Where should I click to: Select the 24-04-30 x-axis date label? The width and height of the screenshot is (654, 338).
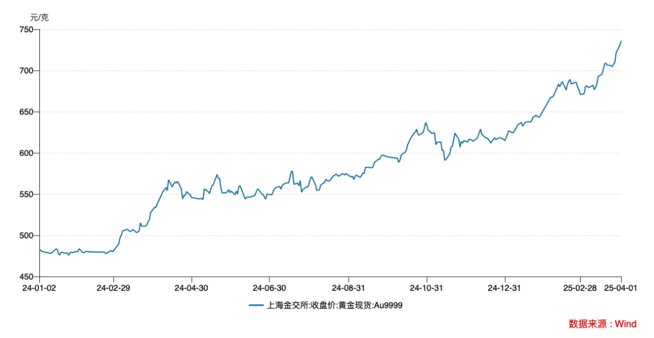tap(191, 288)
